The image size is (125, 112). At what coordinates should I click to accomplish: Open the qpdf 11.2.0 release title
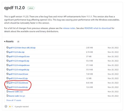pyautogui.click(x=15, y=8)
